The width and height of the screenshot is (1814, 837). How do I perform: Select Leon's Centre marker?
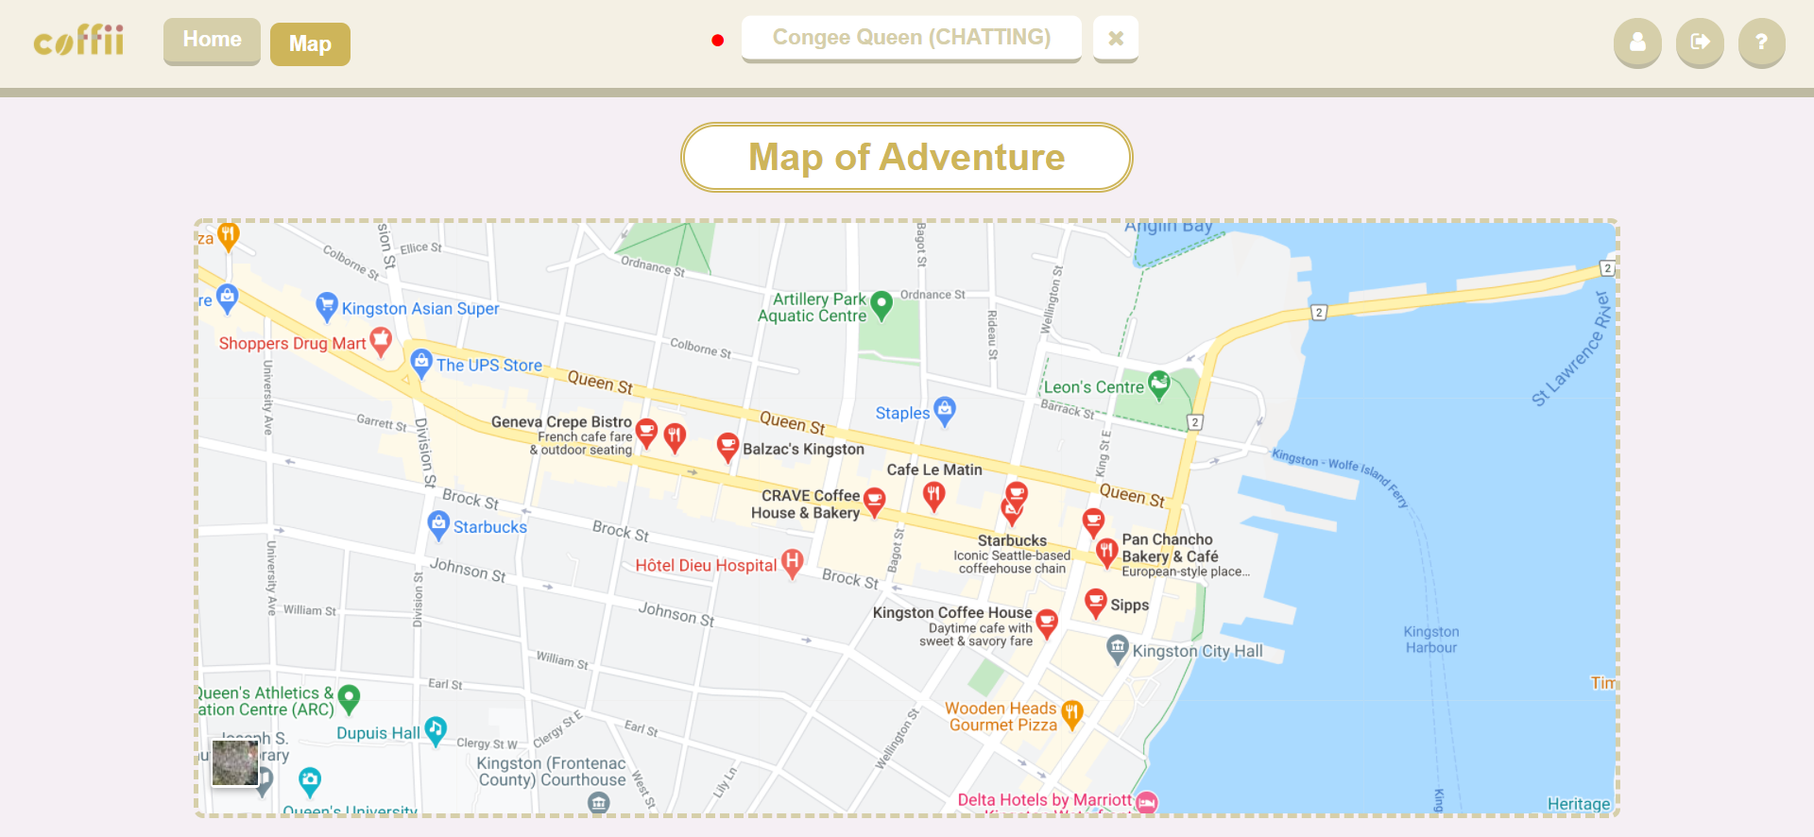pos(1159,384)
